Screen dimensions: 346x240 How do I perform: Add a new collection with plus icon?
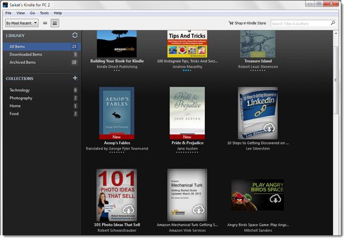pyautogui.click(x=75, y=78)
